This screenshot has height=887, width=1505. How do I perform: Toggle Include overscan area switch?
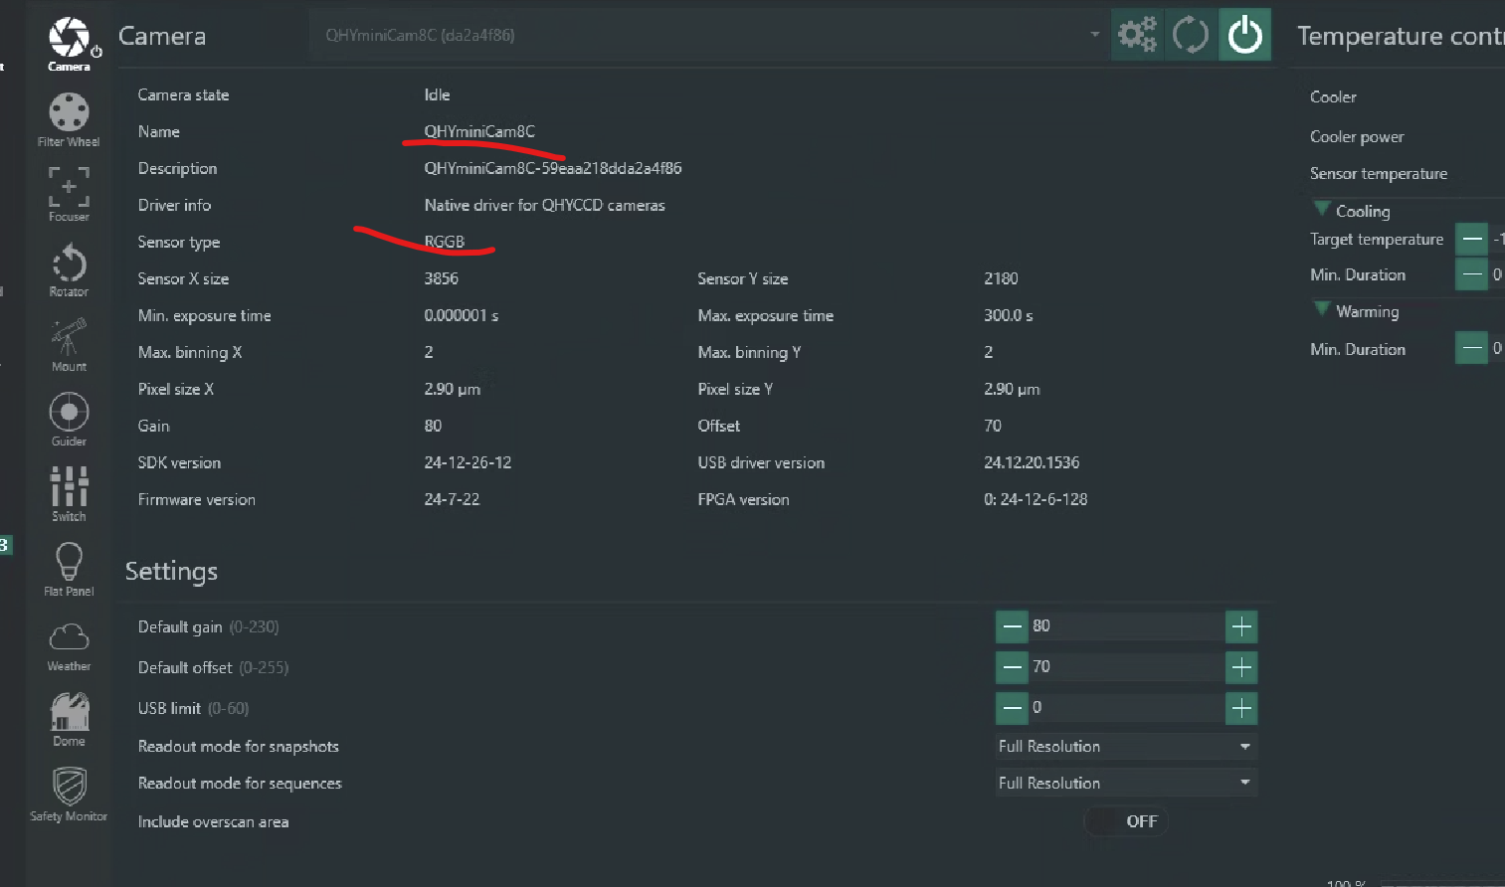point(1125,821)
